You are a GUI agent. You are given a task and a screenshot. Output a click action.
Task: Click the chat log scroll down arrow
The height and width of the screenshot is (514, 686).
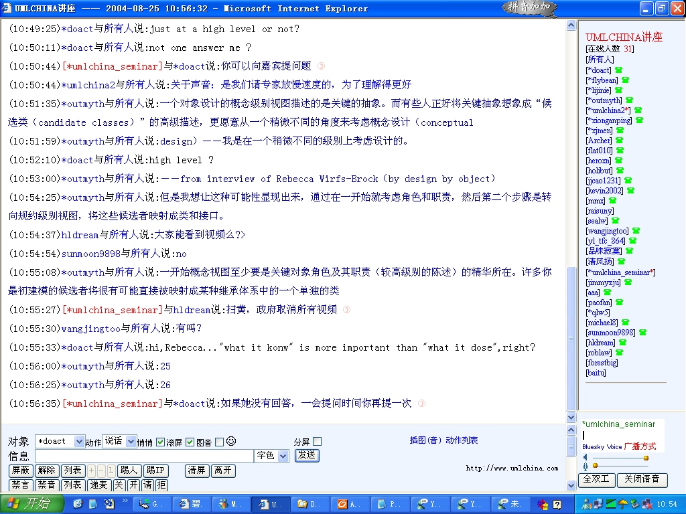pos(571,417)
